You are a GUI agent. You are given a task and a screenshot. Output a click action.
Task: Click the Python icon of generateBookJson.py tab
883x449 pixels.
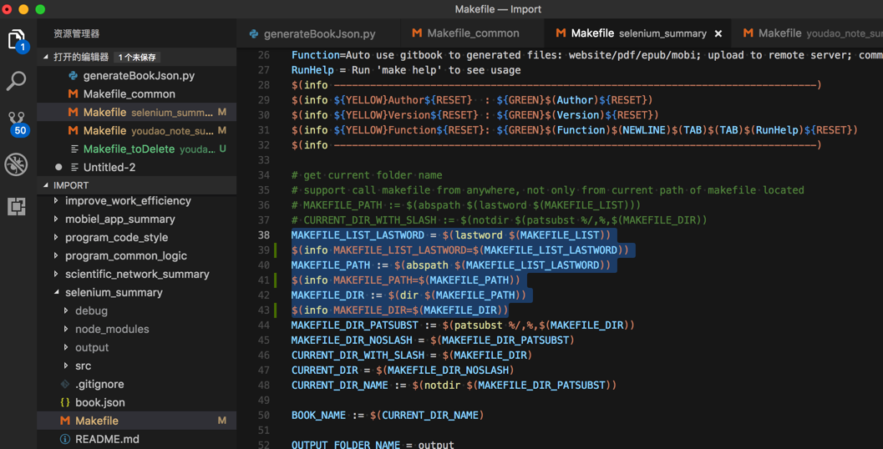click(254, 34)
